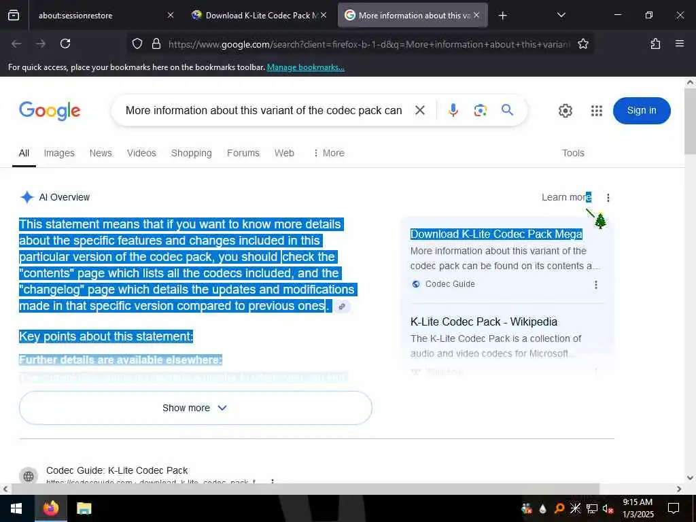Screen dimensions: 696x522
Task: Select the Shopping results tab
Action: (x=191, y=153)
